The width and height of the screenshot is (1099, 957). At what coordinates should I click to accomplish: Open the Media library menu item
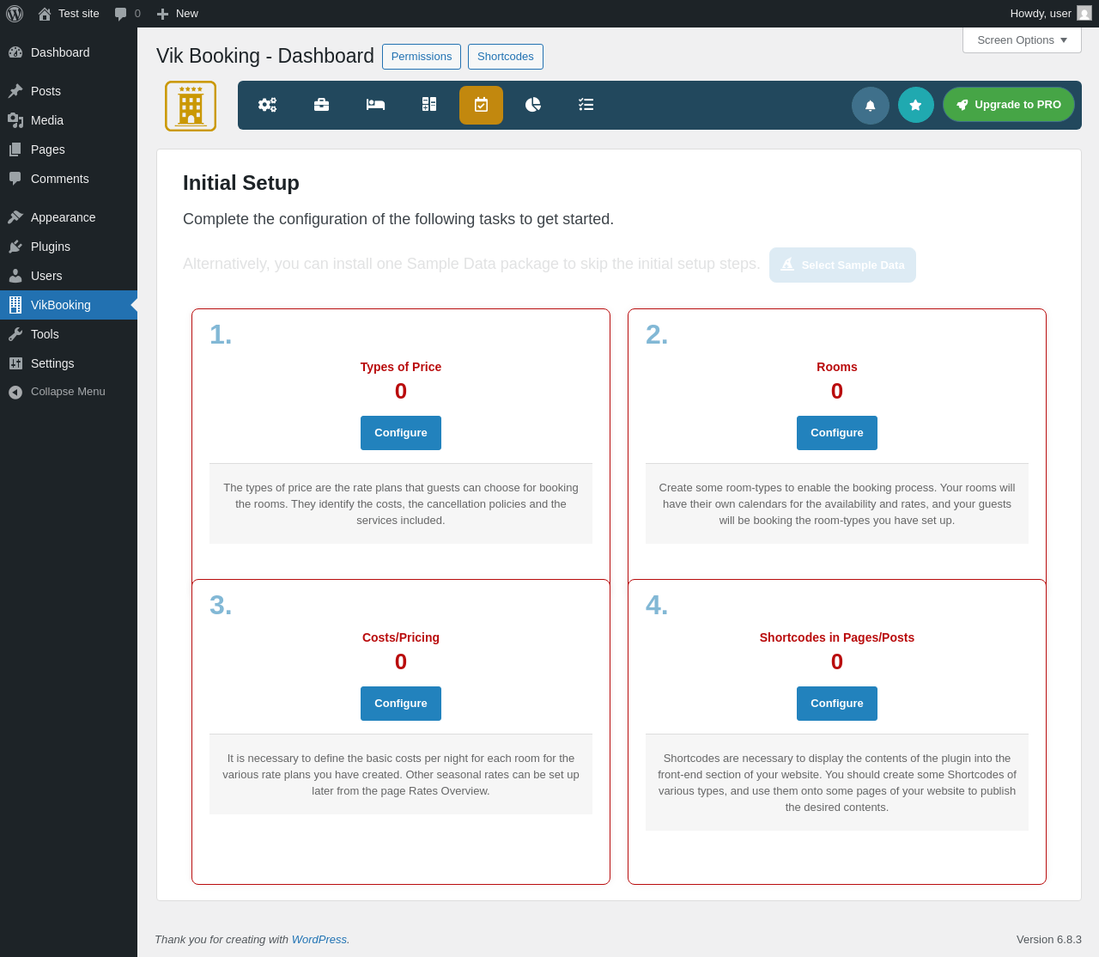tap(69, 120)
